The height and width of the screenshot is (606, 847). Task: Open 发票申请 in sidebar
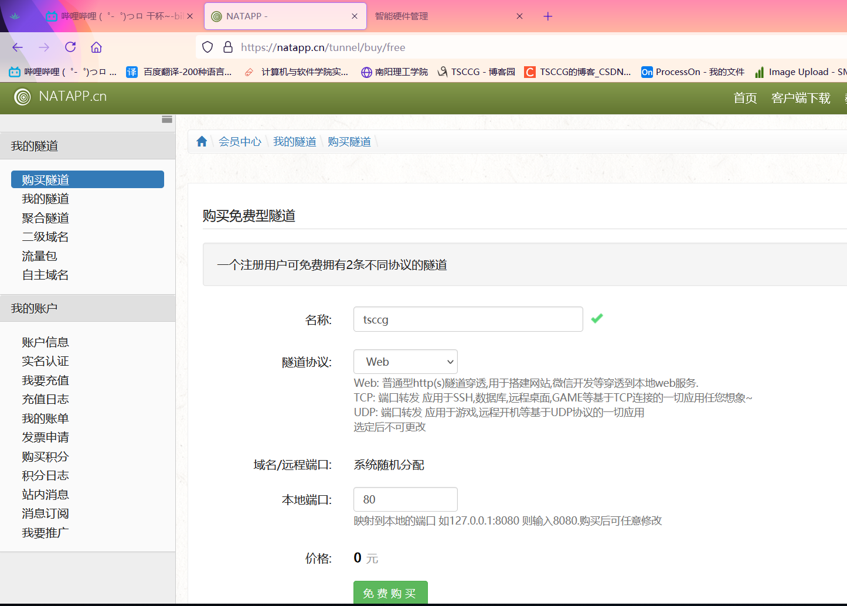tap(45, 437)
